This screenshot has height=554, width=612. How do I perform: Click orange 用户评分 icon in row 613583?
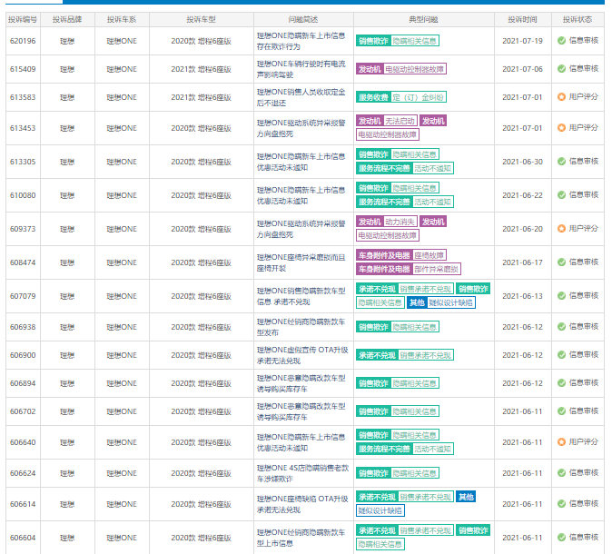point(561,97)
